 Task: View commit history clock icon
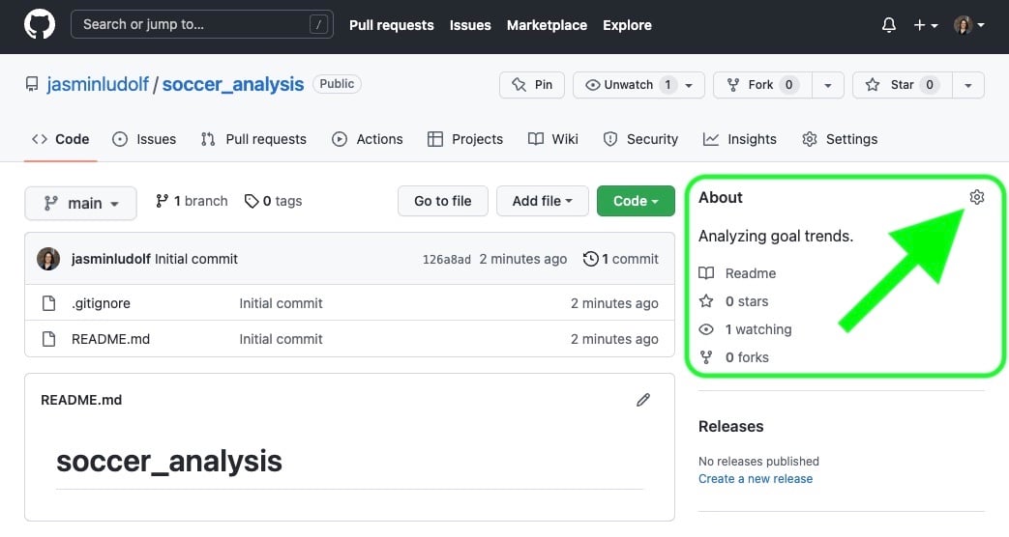pyautogui.click(x=590, y=259)
